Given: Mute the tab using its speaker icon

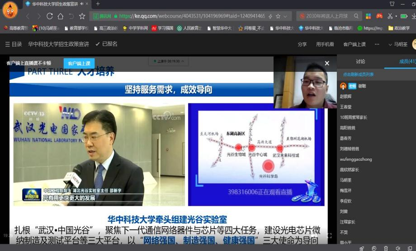Looking at the screenshot, I should [82, 4].
